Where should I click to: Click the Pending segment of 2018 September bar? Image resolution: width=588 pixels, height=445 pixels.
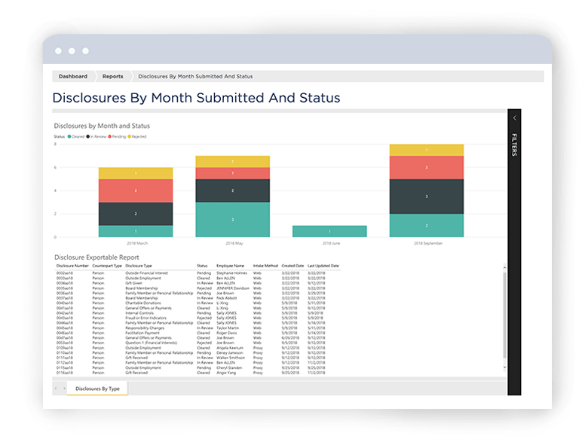pos(427,167)
